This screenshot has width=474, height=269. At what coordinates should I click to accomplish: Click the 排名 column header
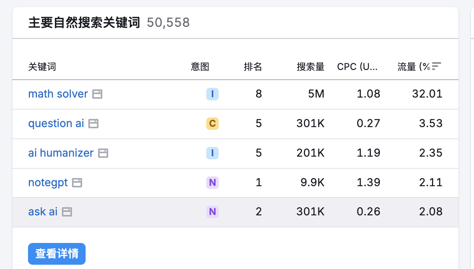coord(253,67)
